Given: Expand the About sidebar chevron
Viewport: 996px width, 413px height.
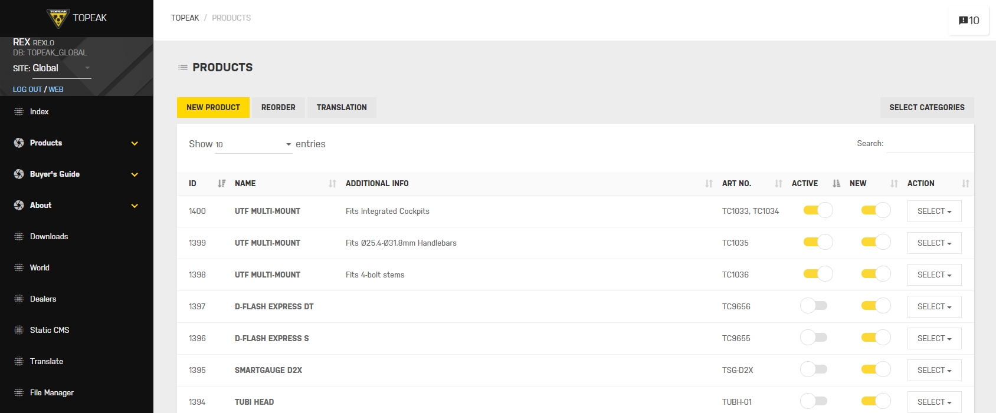Looking at the screenshot, I should [x=135, y=206].
